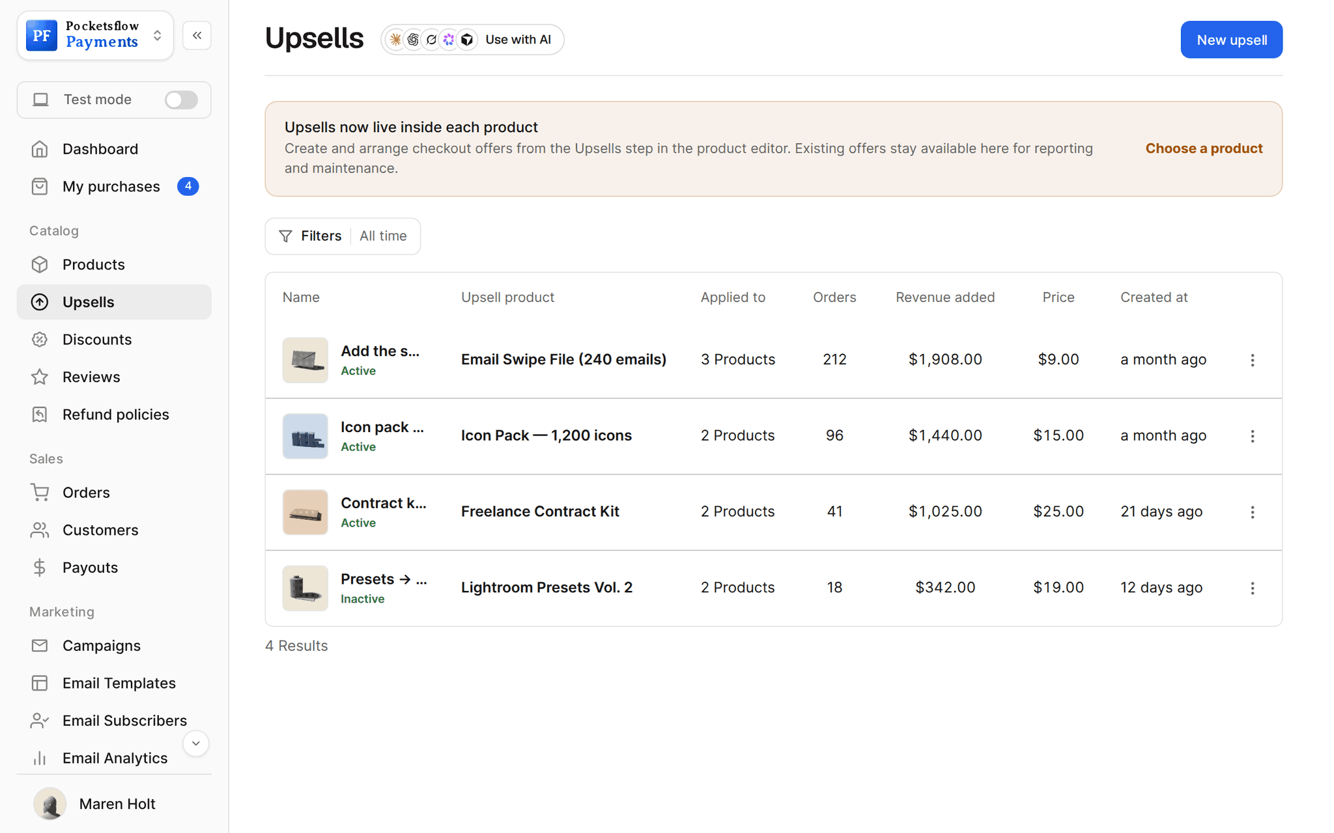The width and height of the screenshot is (1334, 833).
Task: Go to My purchases
Action: 114,187
